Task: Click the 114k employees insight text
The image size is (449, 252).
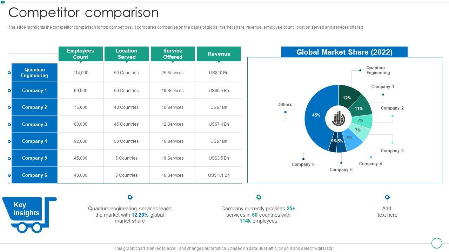Action: point(259,221)
